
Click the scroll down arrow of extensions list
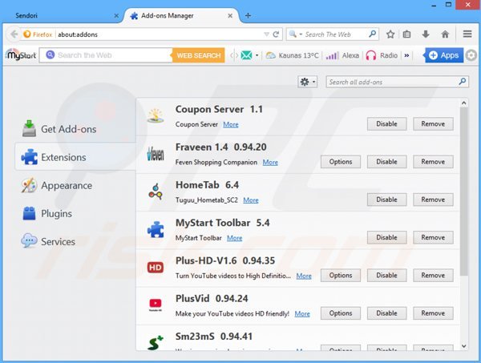(x=464, y=346)
